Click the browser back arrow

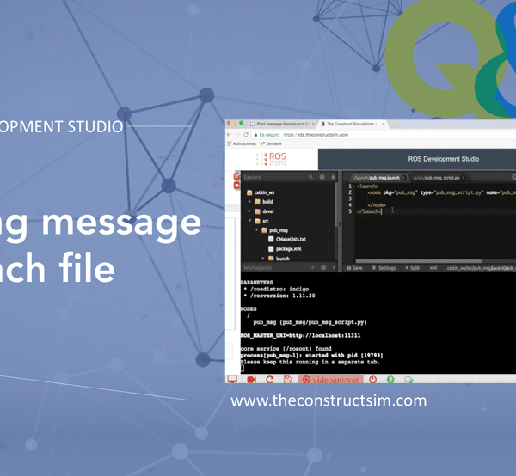(x=229, y=135)
